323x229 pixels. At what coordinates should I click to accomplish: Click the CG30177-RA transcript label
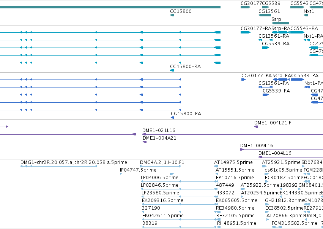(256, 29)
